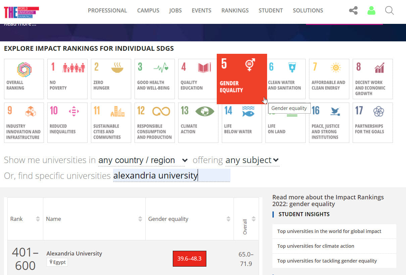Open the Student menu item
This screenshot has height=275, width=406.
(x=270, y=10)
